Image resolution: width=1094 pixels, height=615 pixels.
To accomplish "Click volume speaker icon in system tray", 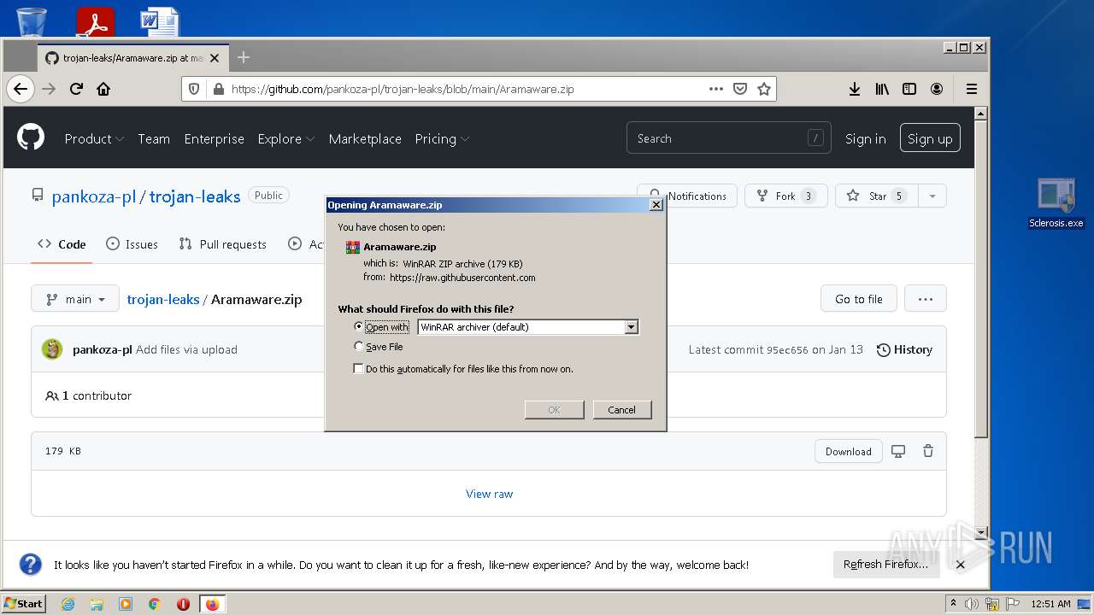I will [972, 604].
